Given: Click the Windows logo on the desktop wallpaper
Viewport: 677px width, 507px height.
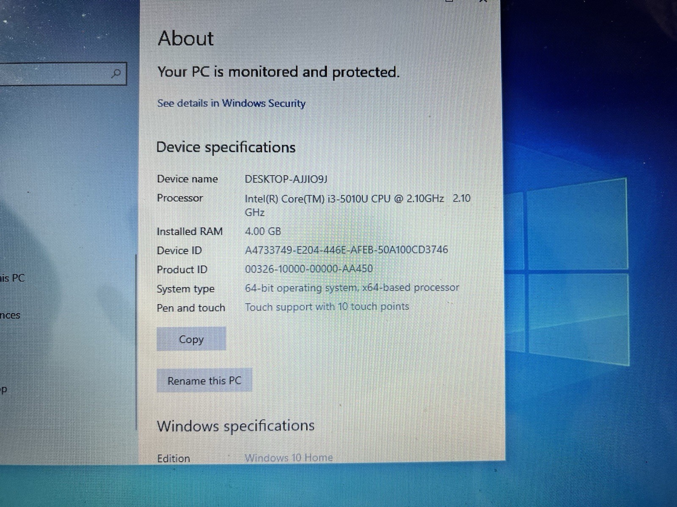Looking at the screenshot, I should tap(567, 270).
